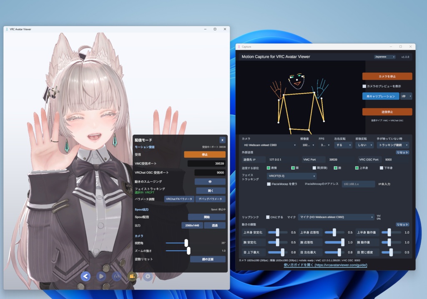Click the skeleton preview in Capture
Screen dimensions: 427x299
tap(301, 97)
